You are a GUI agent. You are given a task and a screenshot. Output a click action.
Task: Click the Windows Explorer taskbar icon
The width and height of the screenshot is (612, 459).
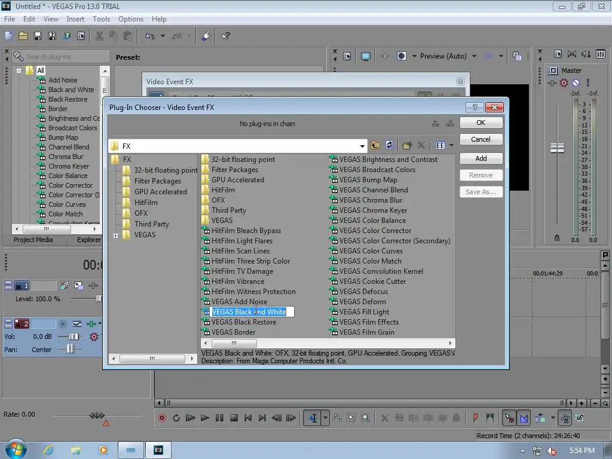tap(76, 450)
